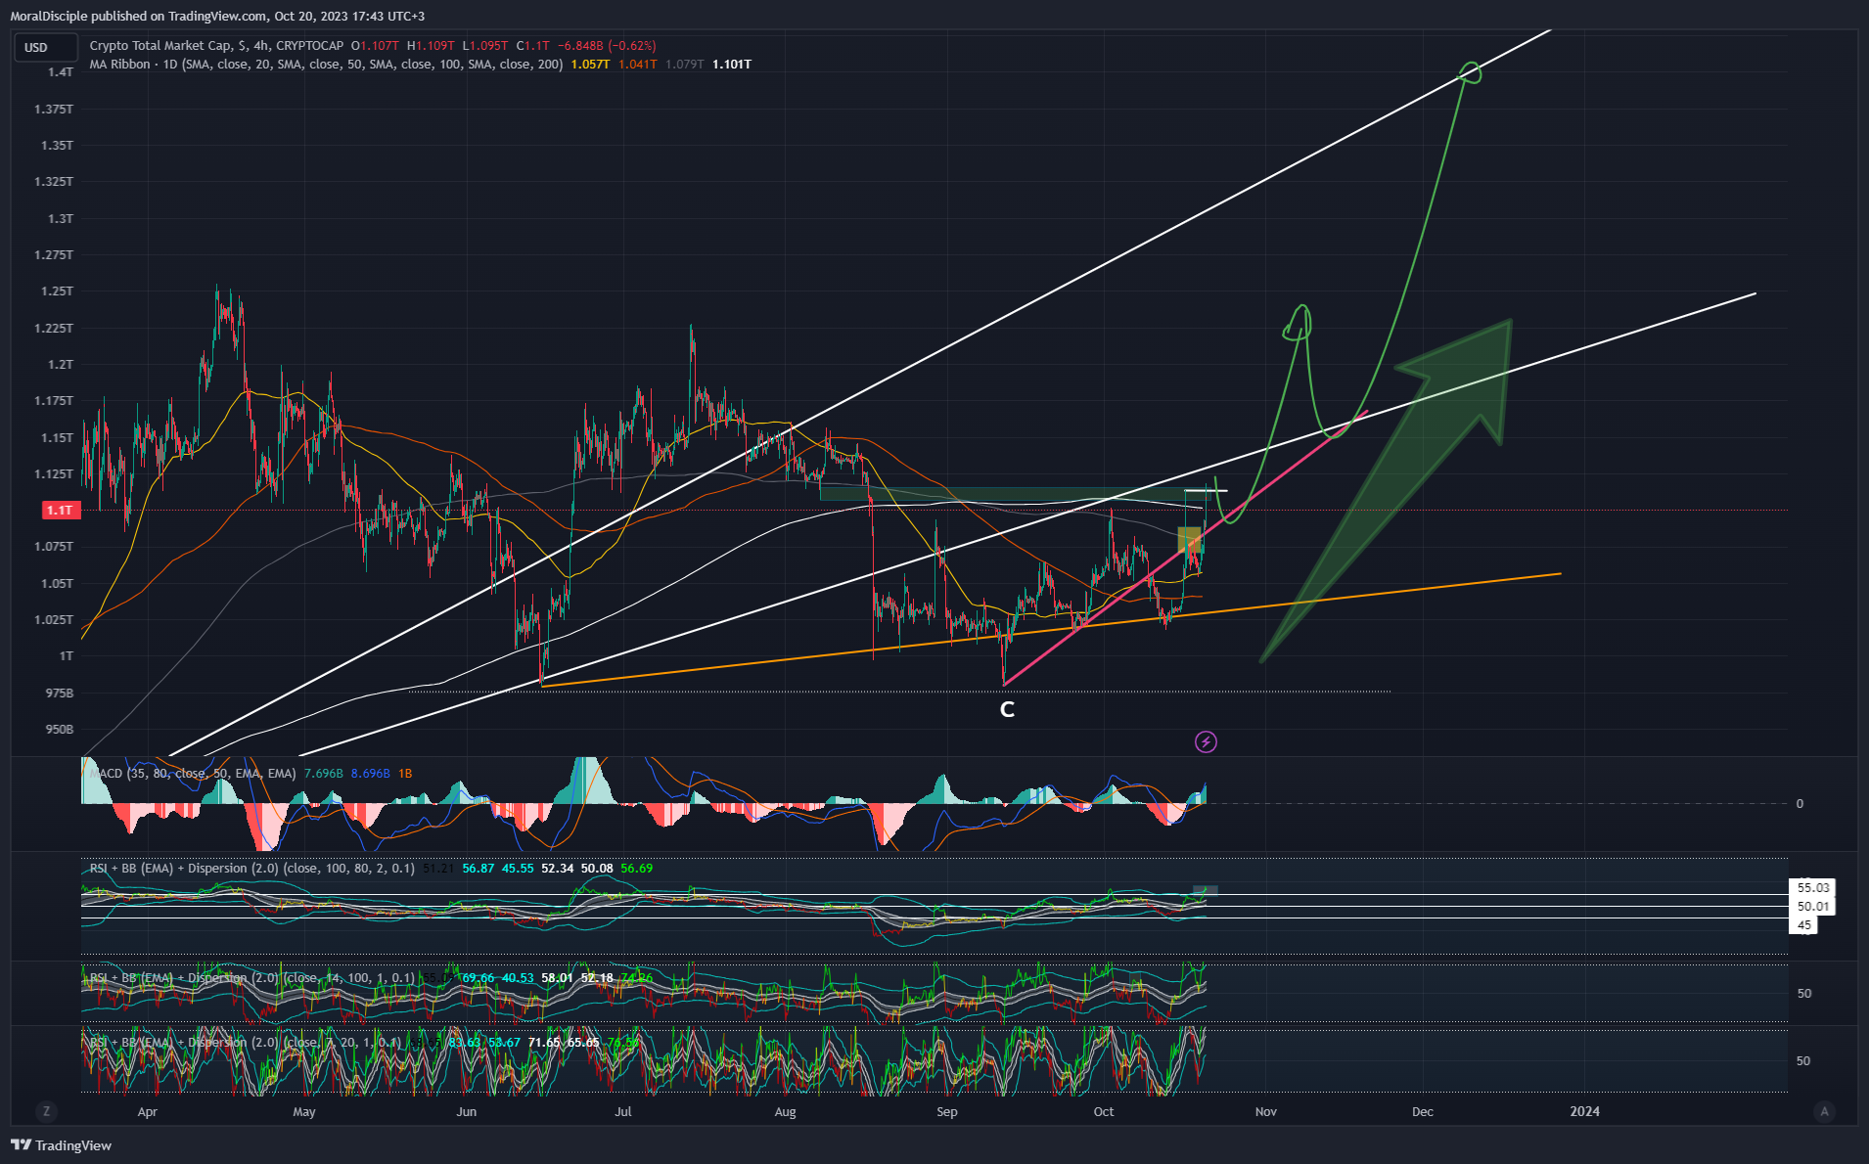Click the purple lightning bolt event icon
Screen dimensions: 1869x1164
point(1206,742)
